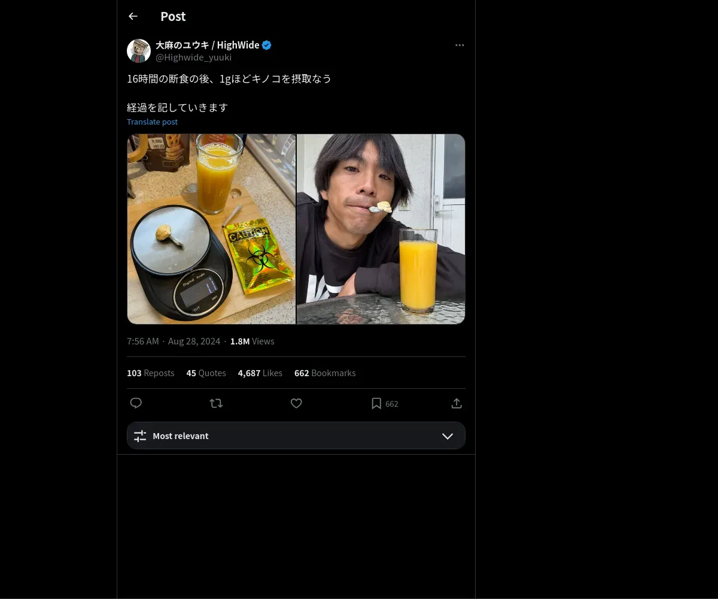View the 103 Reposts list
718x599 pixels.
click(x=150, y=373)
